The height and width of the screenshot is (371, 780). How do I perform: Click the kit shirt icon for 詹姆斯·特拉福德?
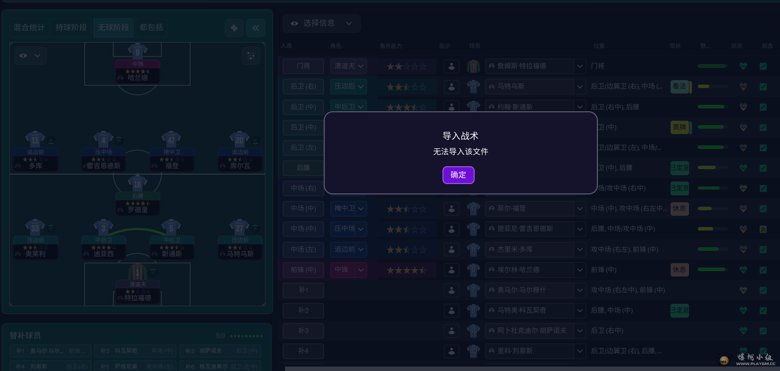[x=474, y=66]
